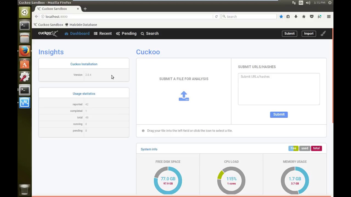Image resolution: width=351 pixels, height=197 pixels.
Task: Click the screenshot scissors extension icon
Action: pos(319,16)
